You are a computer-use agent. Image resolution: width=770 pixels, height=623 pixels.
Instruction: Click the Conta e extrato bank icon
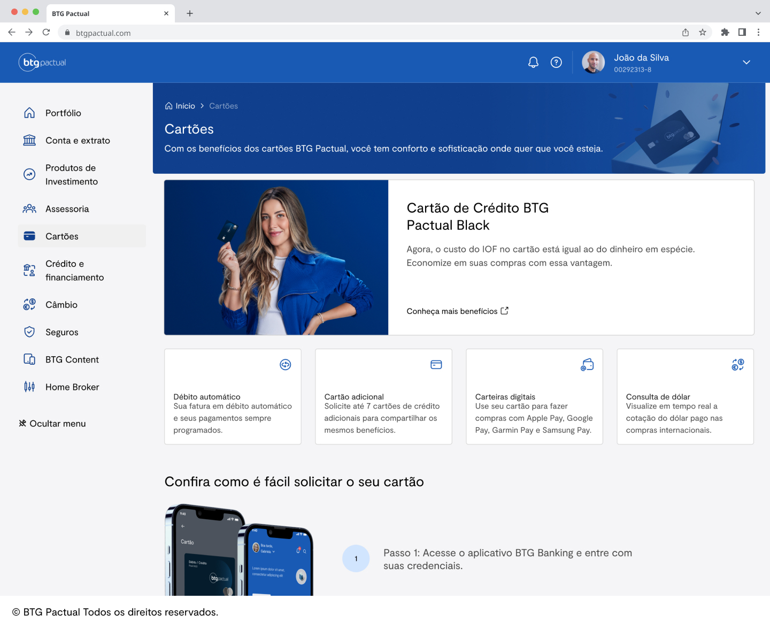point(29,140)
